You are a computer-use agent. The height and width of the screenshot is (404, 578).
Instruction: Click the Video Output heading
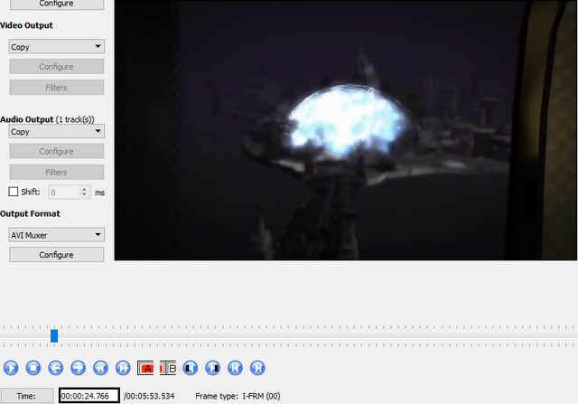pos(26,25)
